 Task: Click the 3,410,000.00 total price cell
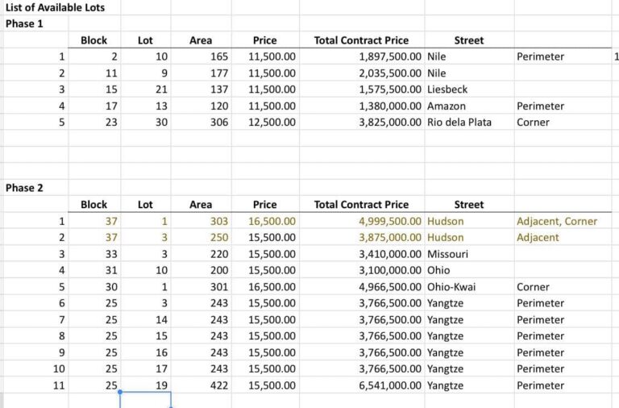[x=390, y=254]
